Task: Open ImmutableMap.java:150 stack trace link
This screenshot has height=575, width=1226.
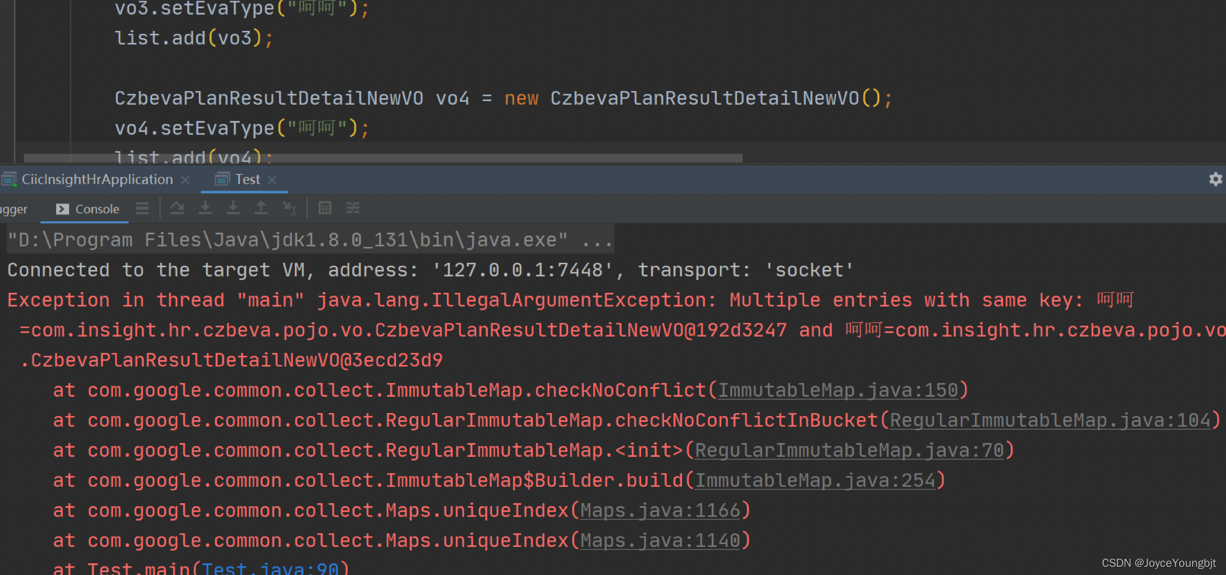Action: 838,390
